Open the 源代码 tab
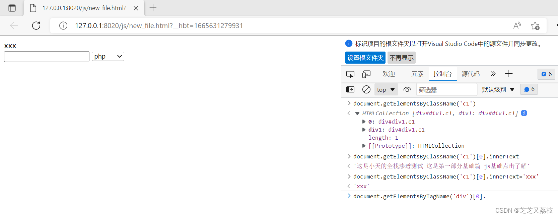The image size is (558, 217). [471, 74]
